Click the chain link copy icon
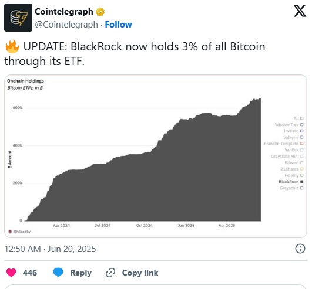This screenshot has width=312, height=289. pos(110,273)
